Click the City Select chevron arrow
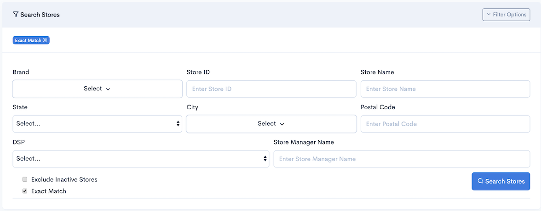The height and width of the screenshot is (211, 541). click(282, 124)
